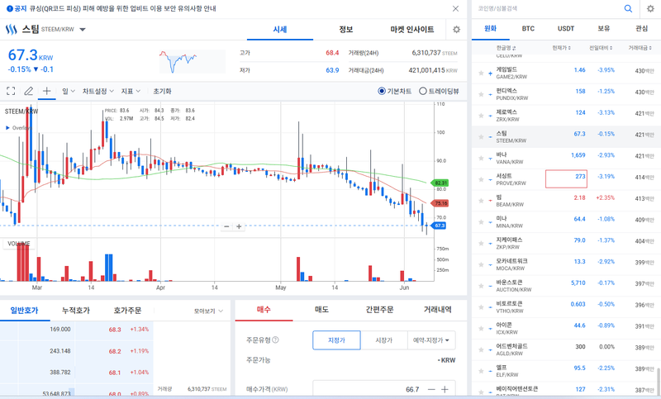The image size is (661, 399).
Task: Star the 바운스토큰 AUCTION/KRW row
Action: click(x=481, y=286)
